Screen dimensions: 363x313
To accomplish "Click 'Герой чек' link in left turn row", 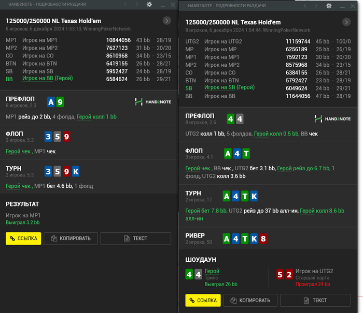I will 18,186.
